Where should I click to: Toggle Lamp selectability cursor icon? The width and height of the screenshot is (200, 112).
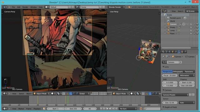coord(194,30)
